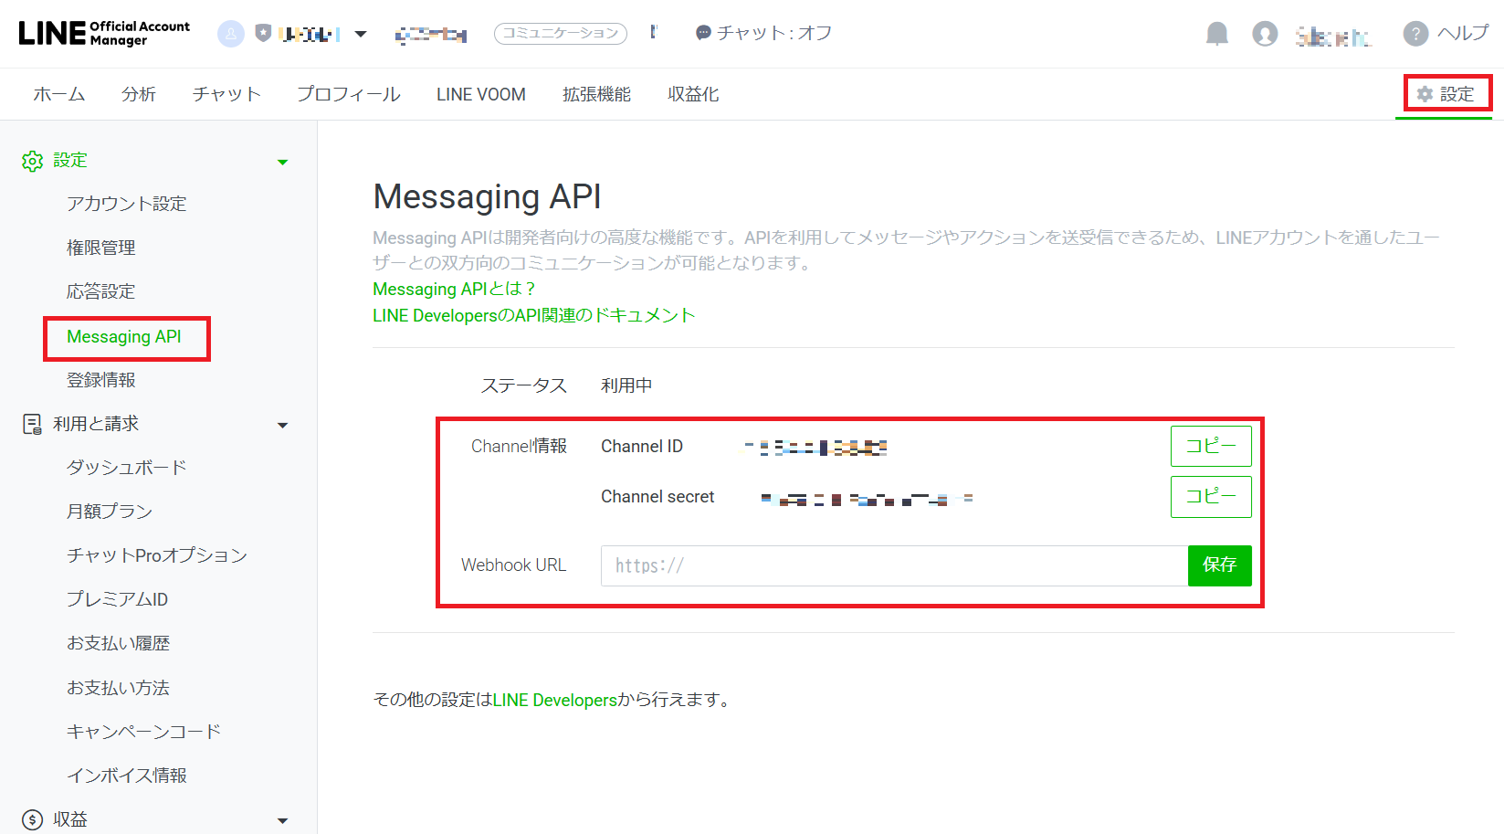Open 応答設定 in the sidebar

point(101,291)
